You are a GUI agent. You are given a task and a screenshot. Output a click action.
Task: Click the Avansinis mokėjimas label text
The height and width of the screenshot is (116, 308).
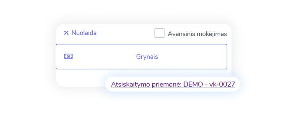coord(197,34)
